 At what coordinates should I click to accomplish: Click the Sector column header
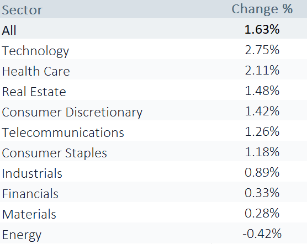point(22,10)
